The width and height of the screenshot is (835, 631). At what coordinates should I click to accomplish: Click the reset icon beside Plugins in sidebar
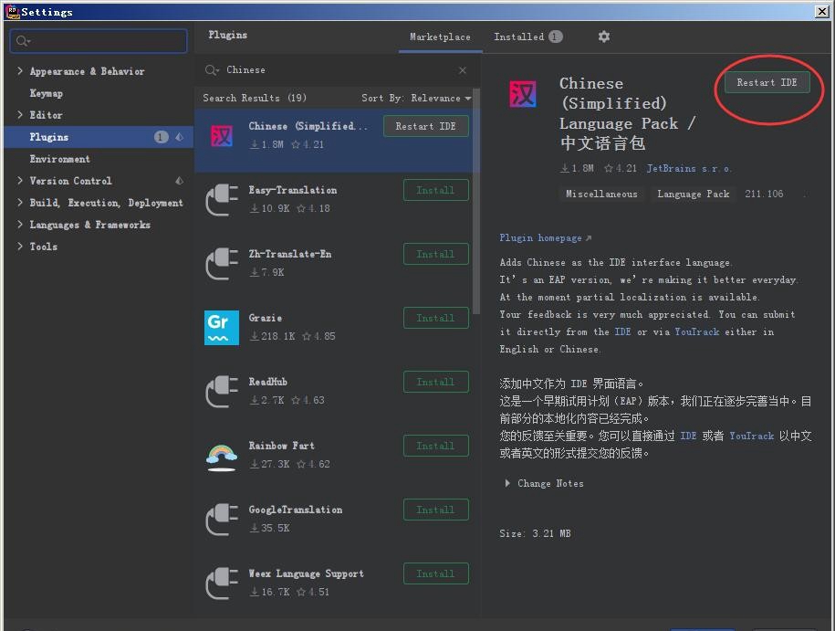[180, 137]
